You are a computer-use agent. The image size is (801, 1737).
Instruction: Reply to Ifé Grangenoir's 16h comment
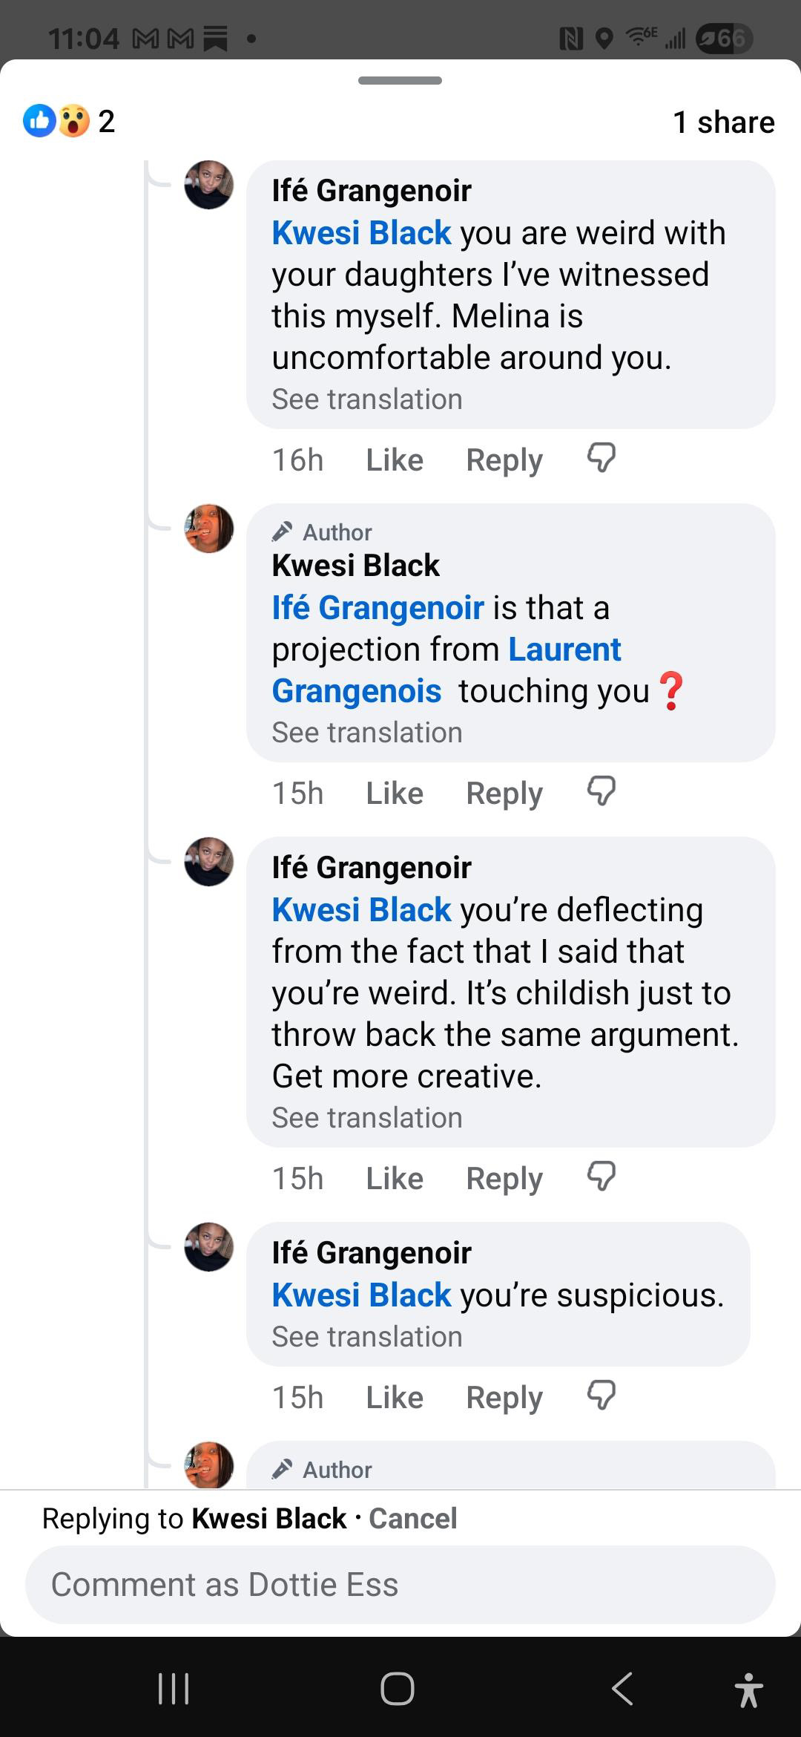pos(504,460)
